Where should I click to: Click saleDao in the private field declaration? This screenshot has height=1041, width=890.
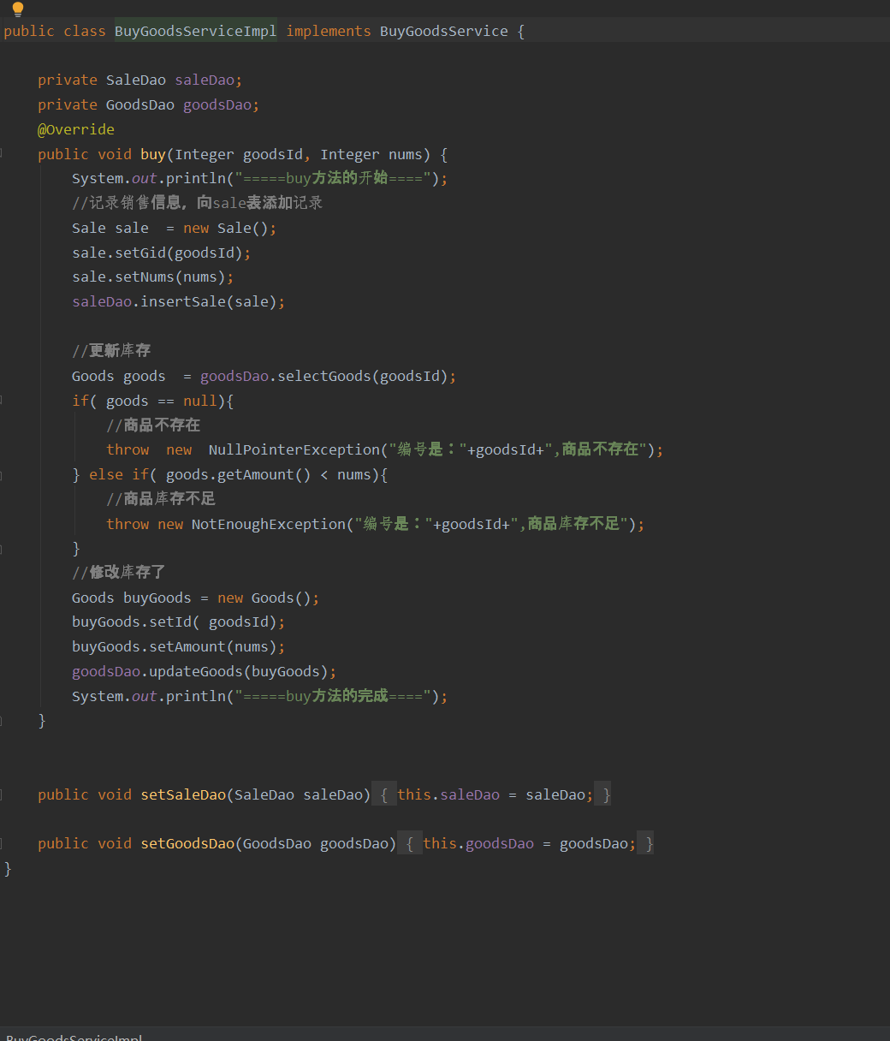pyautogui.click(x=205, y=80)
